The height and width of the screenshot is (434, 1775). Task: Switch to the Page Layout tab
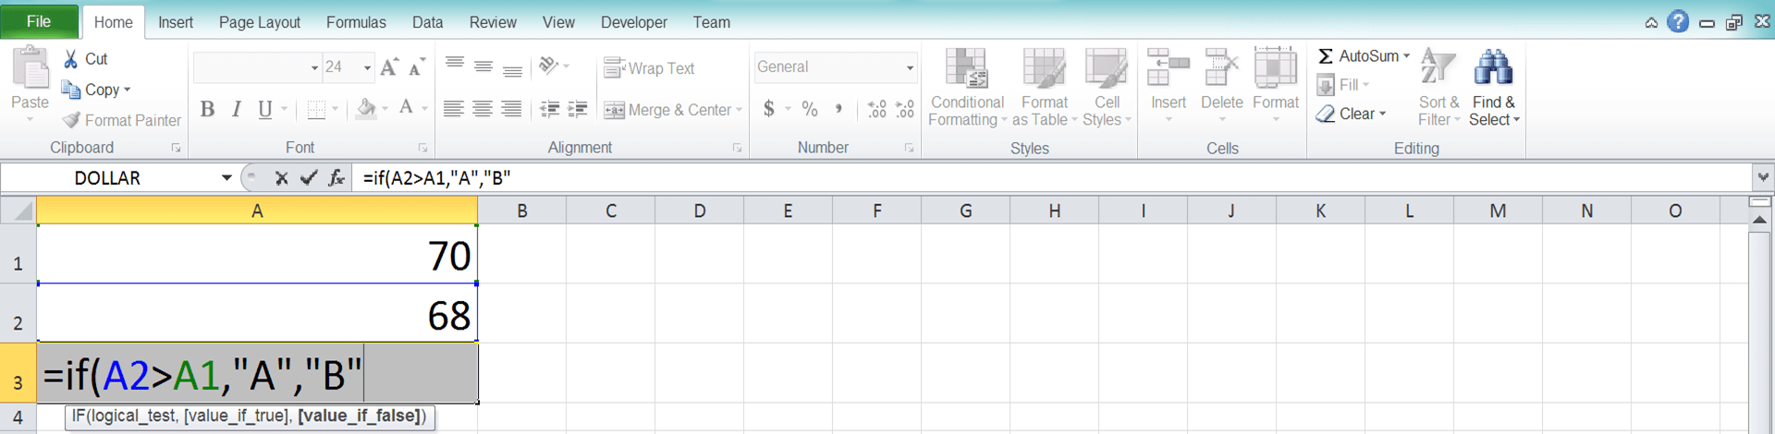[260, 22]
